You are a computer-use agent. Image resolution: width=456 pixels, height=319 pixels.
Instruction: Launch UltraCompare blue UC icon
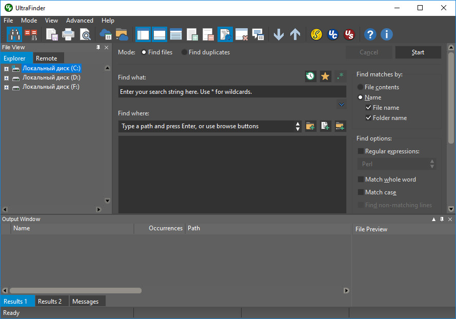[333, 34]
